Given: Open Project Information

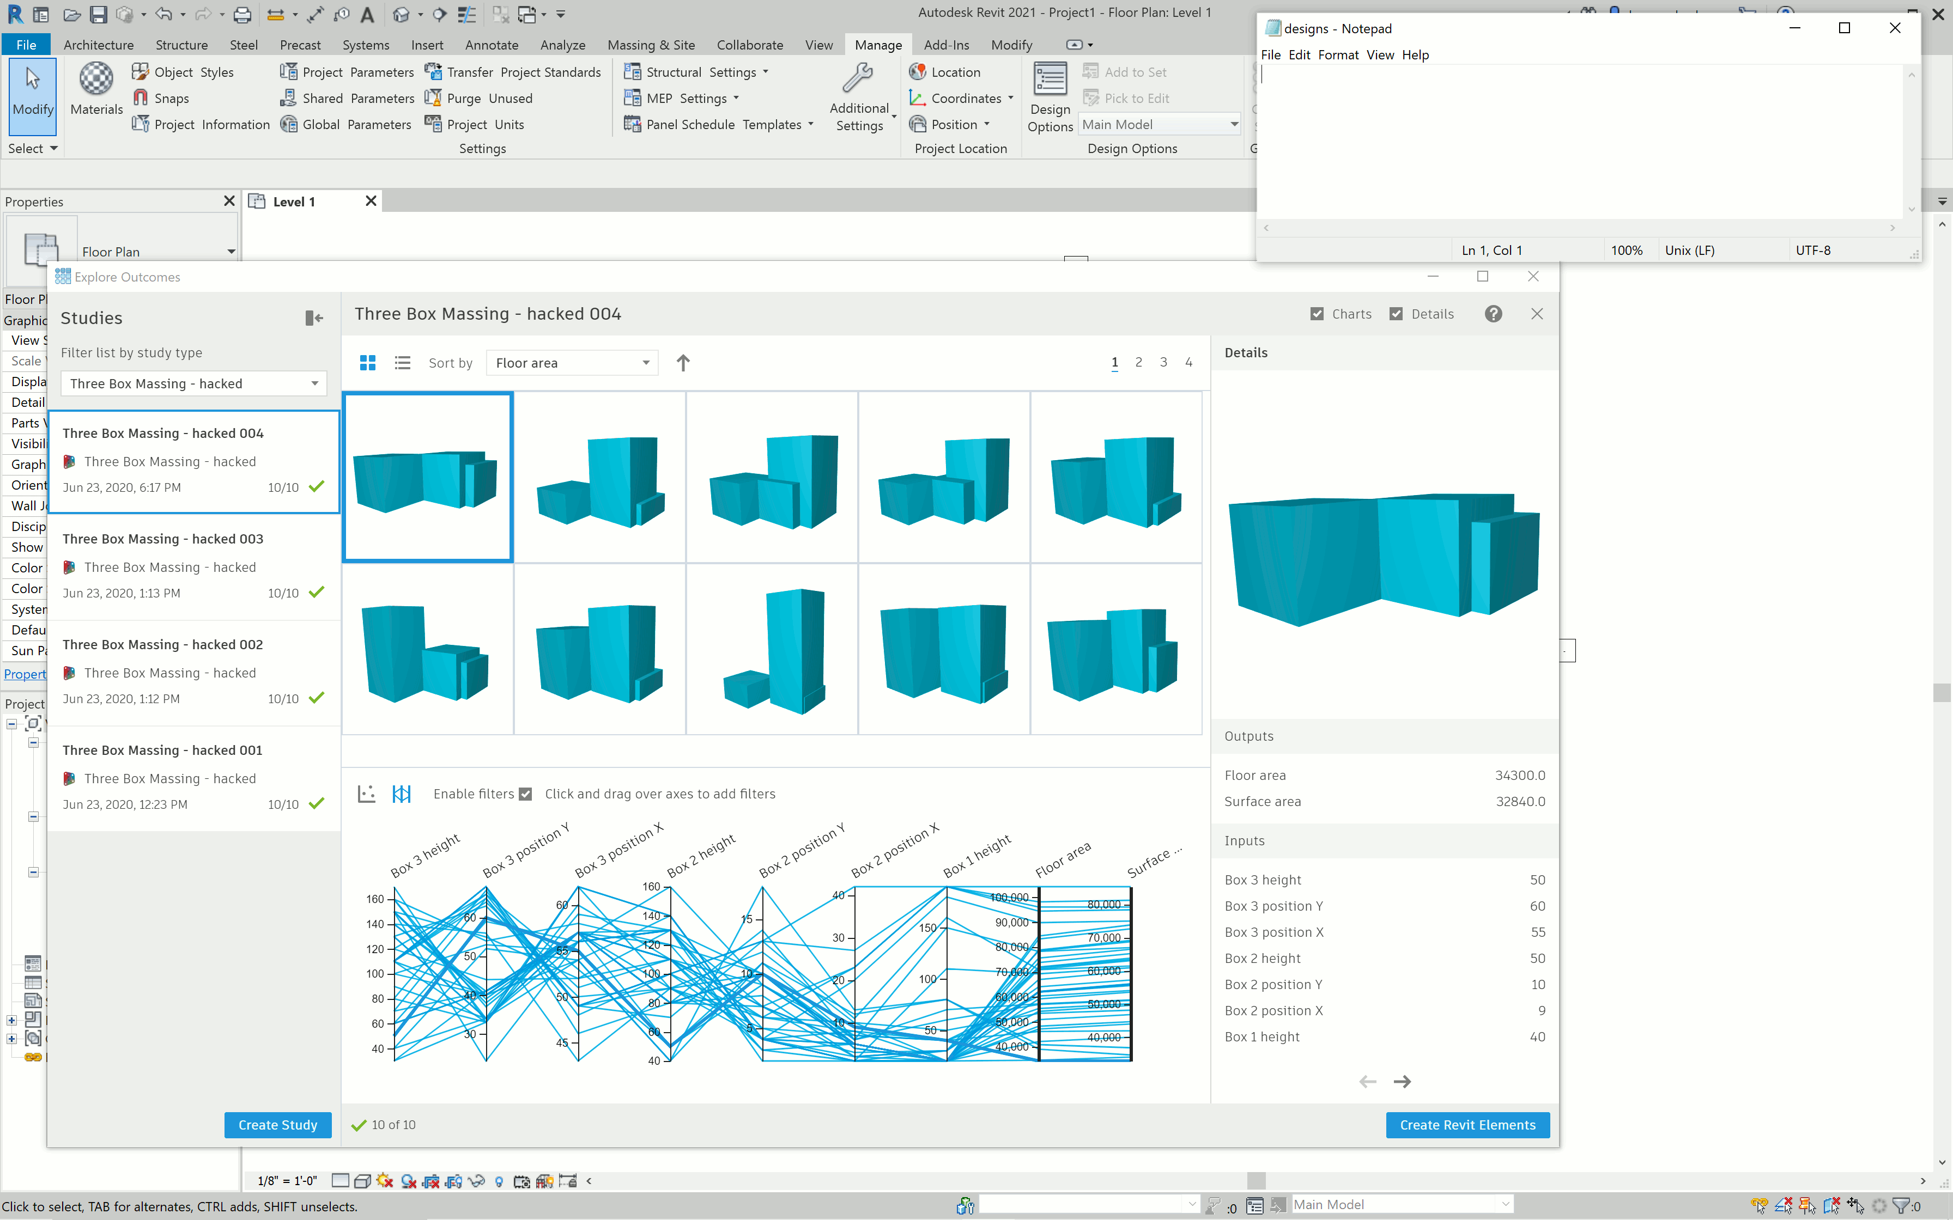Looking at the screenshot, I should pos(201,124).
